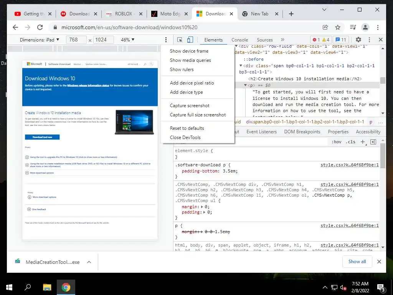
Task: Toggle the .cls classes button
Action: (x=350, y=142)
